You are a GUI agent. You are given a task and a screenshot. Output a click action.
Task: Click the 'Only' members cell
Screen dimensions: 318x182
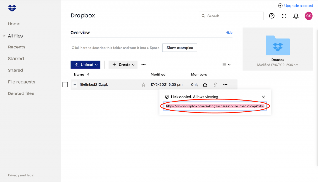pos(194,84)
